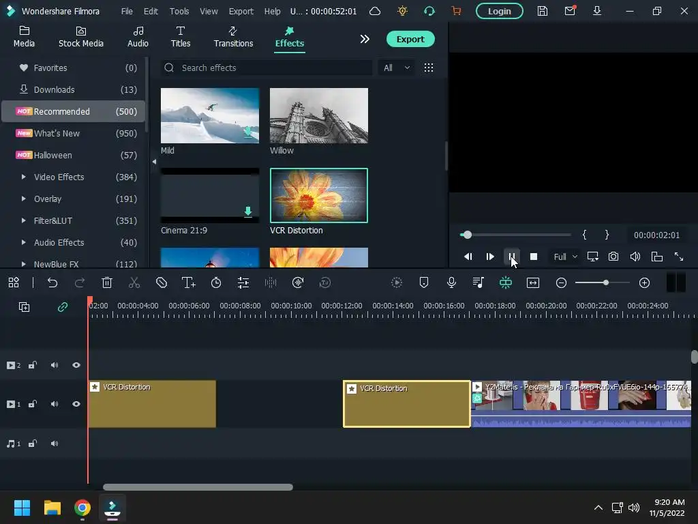Select the Recommended effects category
The height and width of the screenshot is (524, 698).
(73, 111)
